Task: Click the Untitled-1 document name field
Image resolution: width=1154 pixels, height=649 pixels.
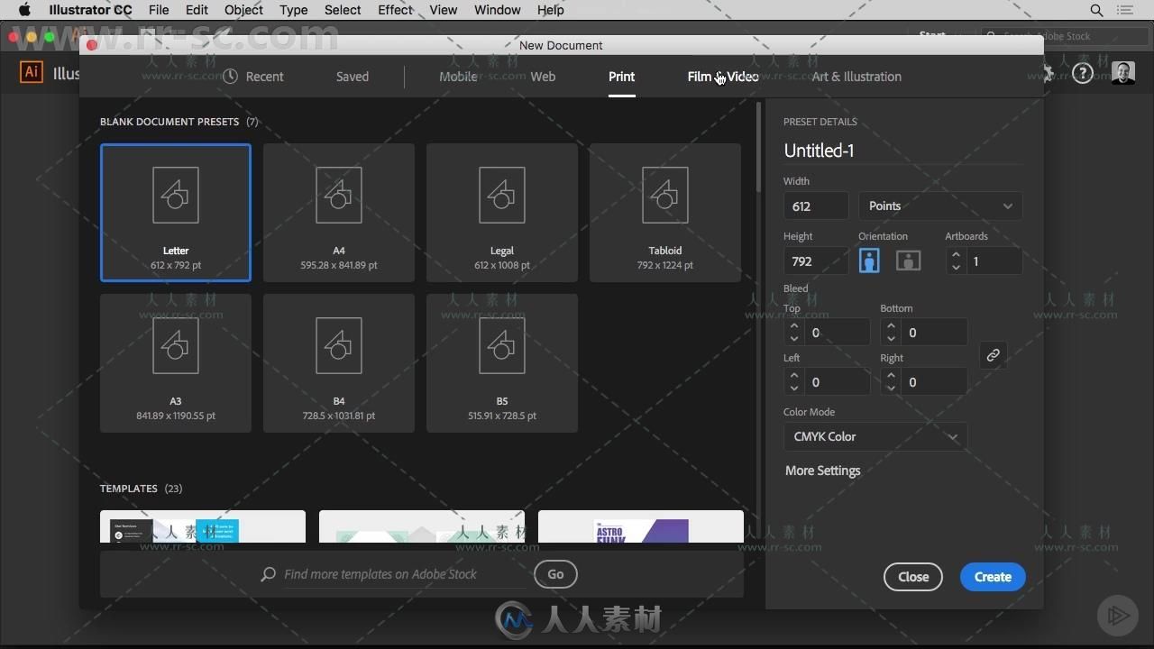Action: 903,151
